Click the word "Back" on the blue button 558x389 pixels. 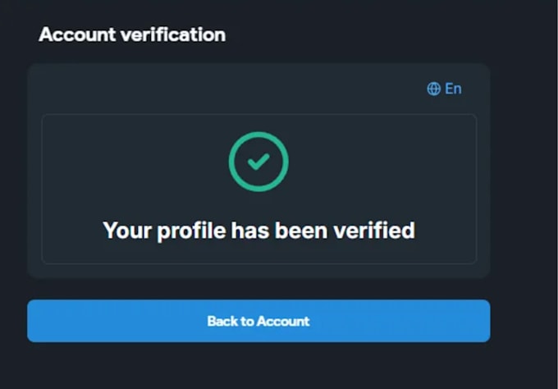pos(222,321)
